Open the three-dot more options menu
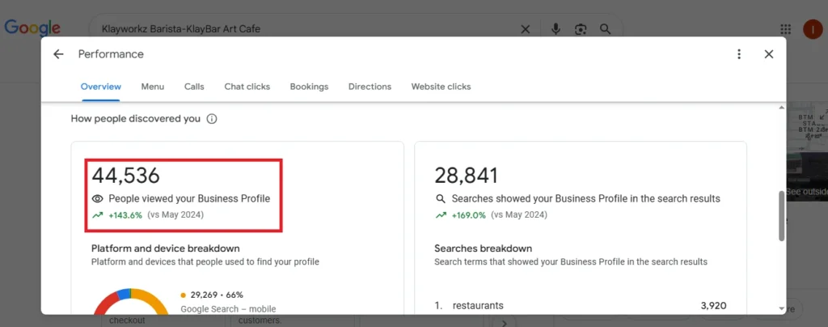This screenshot has width=828, height=327. coord(739,54)
